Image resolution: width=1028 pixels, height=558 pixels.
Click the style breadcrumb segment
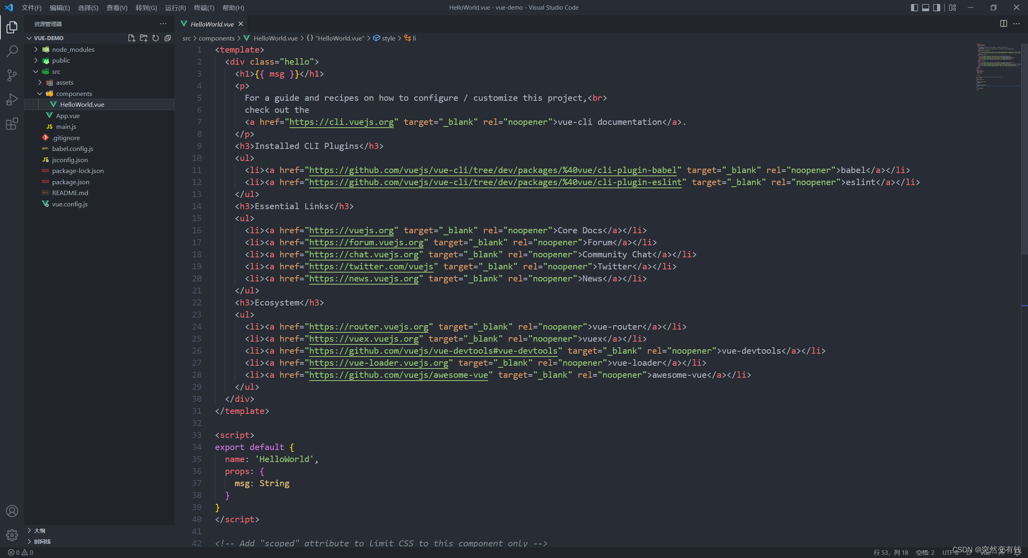pyautogui.click(x=384, y=38)
